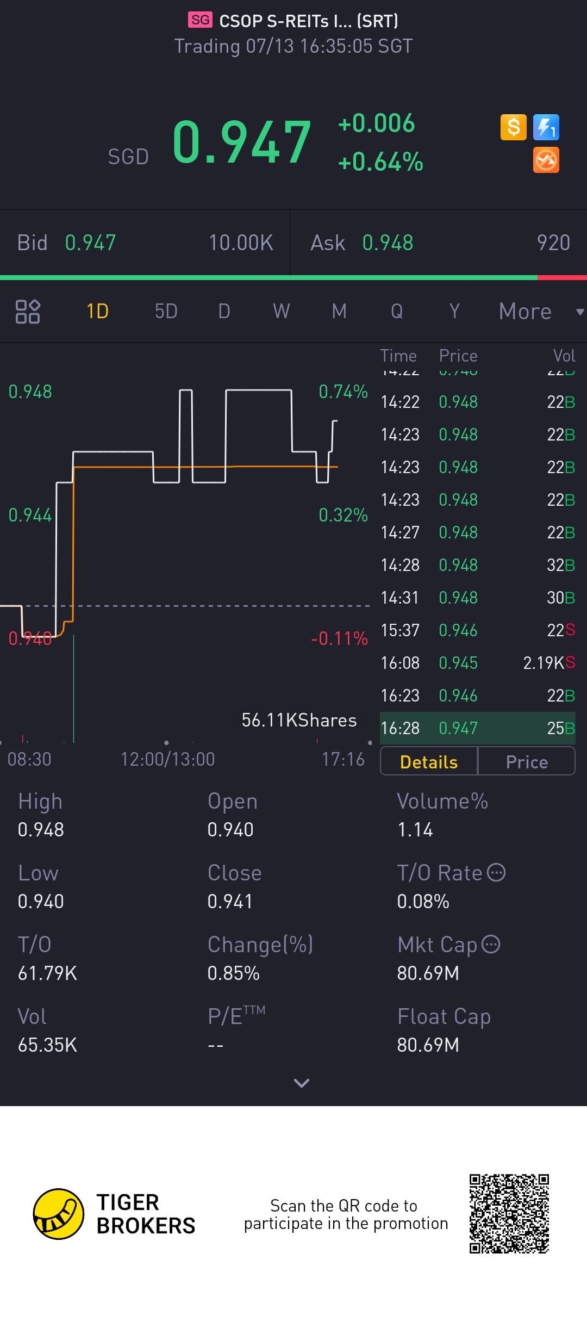
Task: Tap the Low 0.940 value
Action: pos(41,902)
